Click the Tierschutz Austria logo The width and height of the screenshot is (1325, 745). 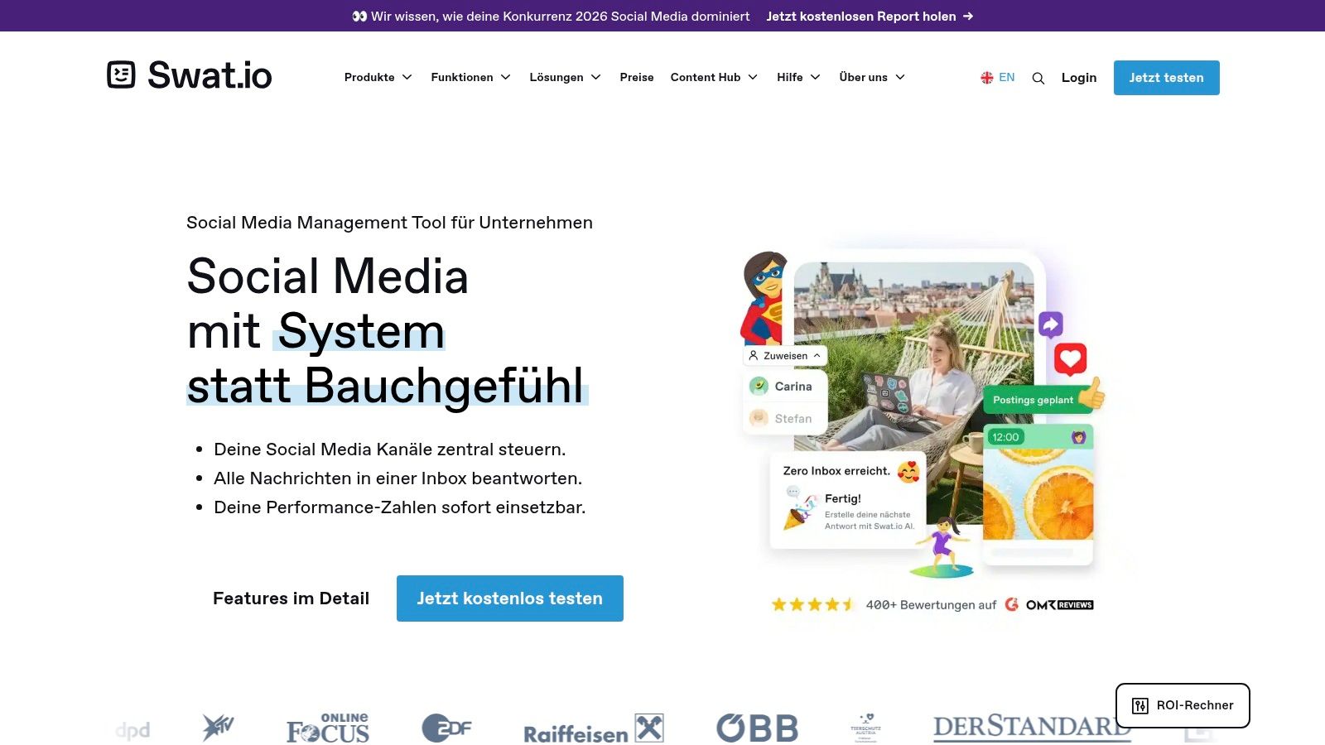pos(865,728)
